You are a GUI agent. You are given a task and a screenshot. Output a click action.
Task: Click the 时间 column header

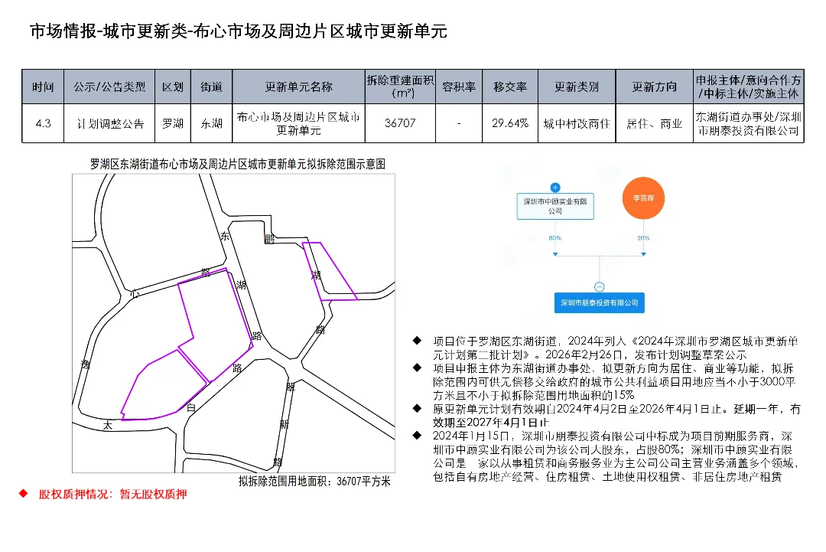(x=43, y=87)
